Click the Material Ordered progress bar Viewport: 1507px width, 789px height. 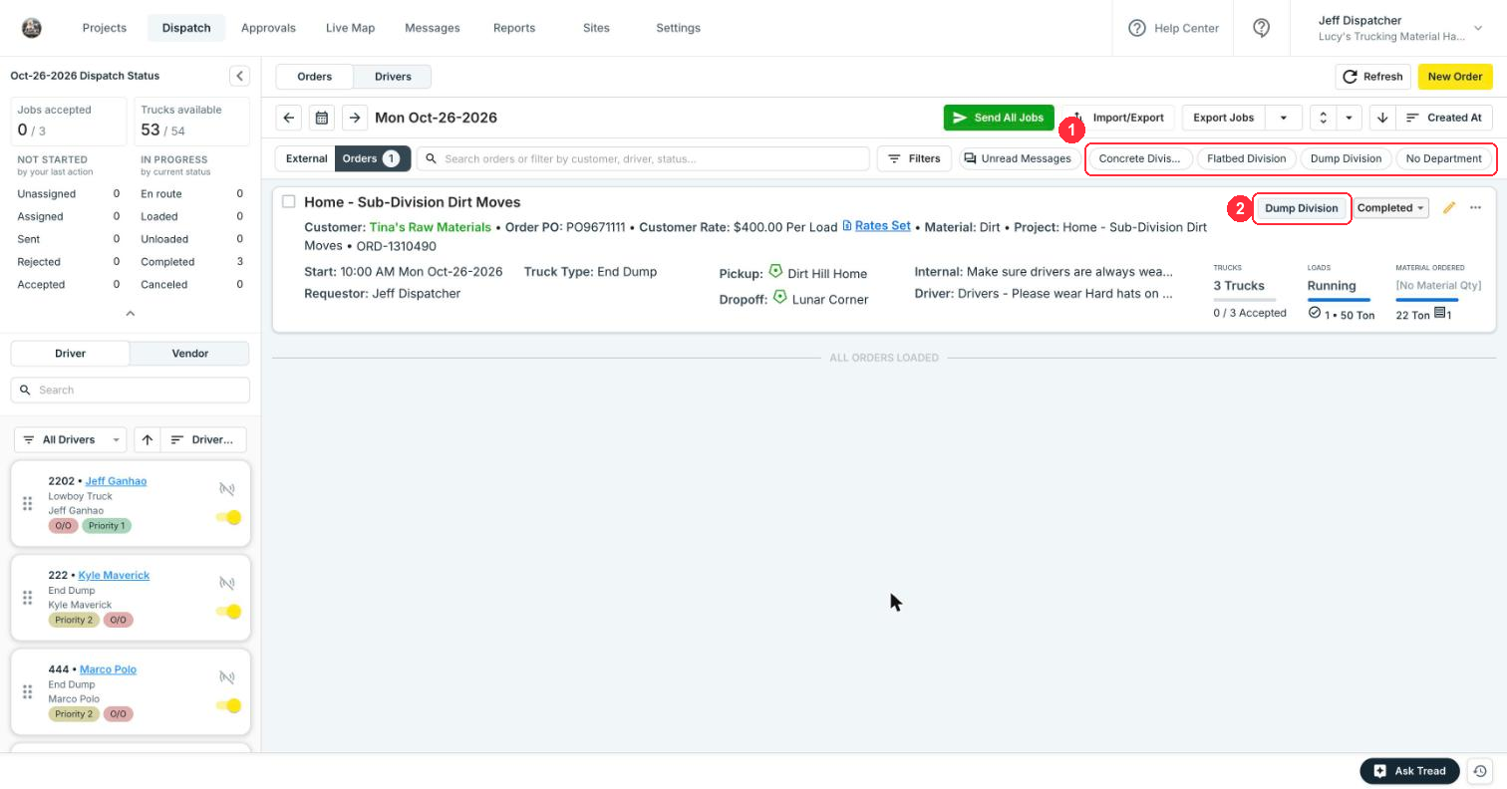point(1427,300)
